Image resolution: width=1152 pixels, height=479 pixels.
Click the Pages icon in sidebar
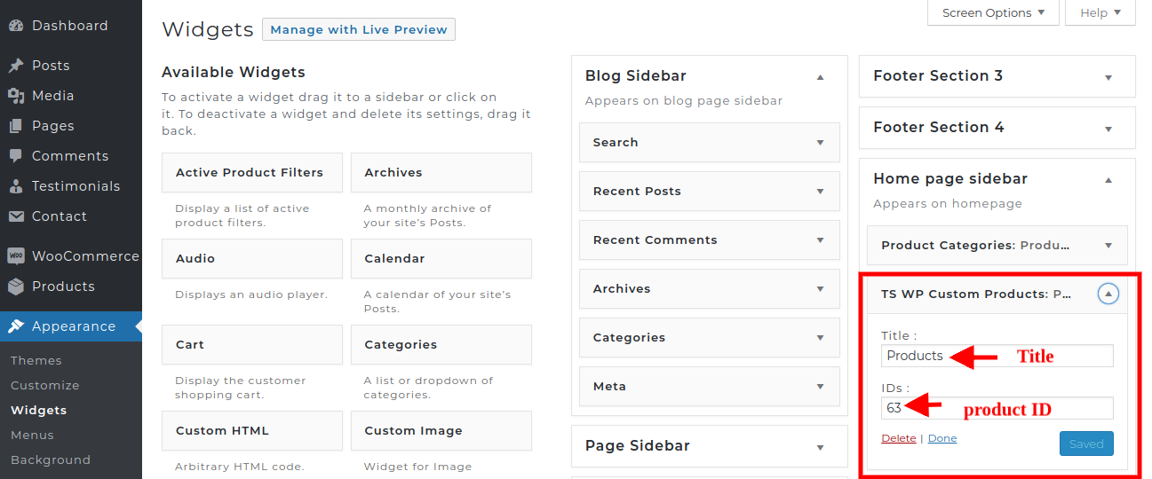(x=16, y=126)
